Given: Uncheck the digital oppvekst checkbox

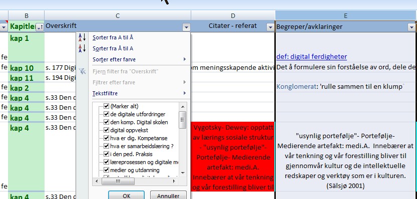Looking at the screenshot, I should (106, 130).
